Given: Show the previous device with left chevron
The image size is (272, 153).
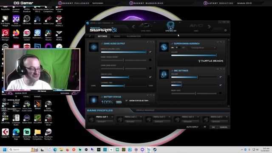Looking at the screenshot, I should [x=133, y=27].
